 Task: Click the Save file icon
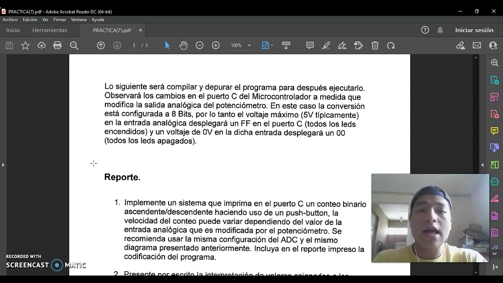[9, 46]
